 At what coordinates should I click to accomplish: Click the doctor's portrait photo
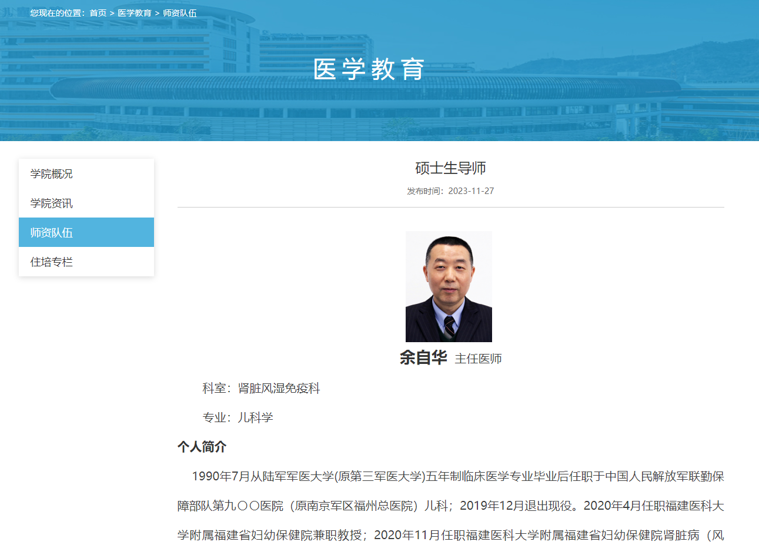coord(449,286)
